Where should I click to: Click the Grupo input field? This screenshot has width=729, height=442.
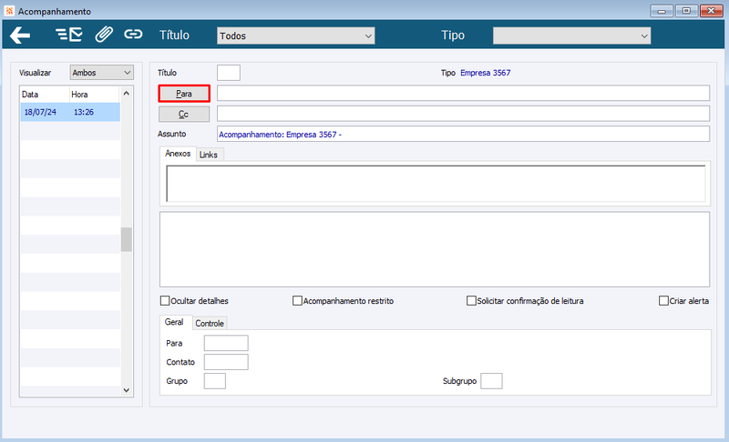point(215,381)
